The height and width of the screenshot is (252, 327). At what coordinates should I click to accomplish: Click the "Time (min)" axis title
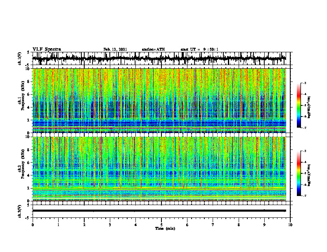click(x=165, y=229)
